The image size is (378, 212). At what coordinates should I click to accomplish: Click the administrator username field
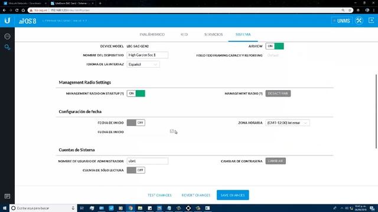click(147, 161)
